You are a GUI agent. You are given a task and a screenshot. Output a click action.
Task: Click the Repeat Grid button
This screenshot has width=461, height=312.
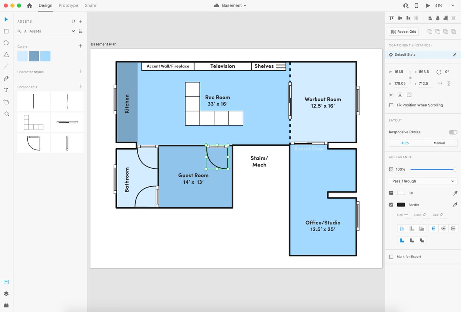(404, 32)
